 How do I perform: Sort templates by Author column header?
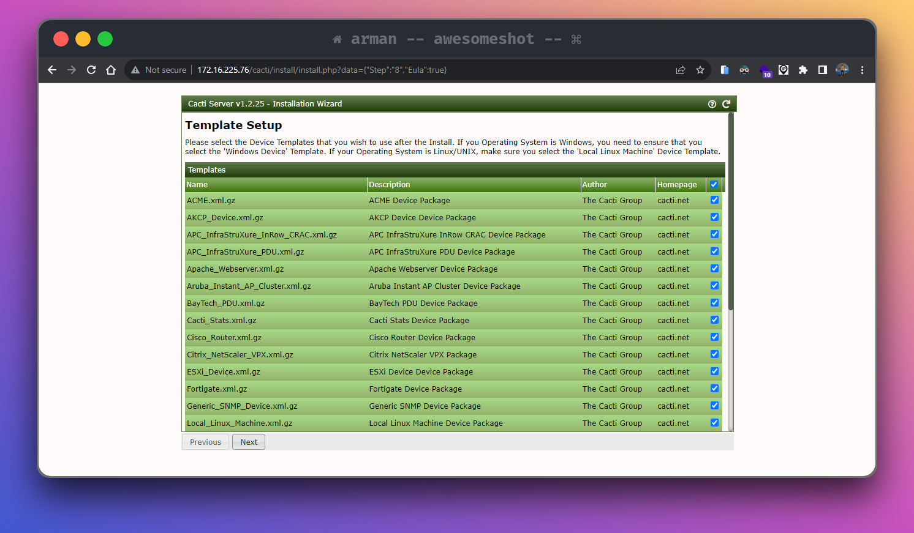click(594, 185)
